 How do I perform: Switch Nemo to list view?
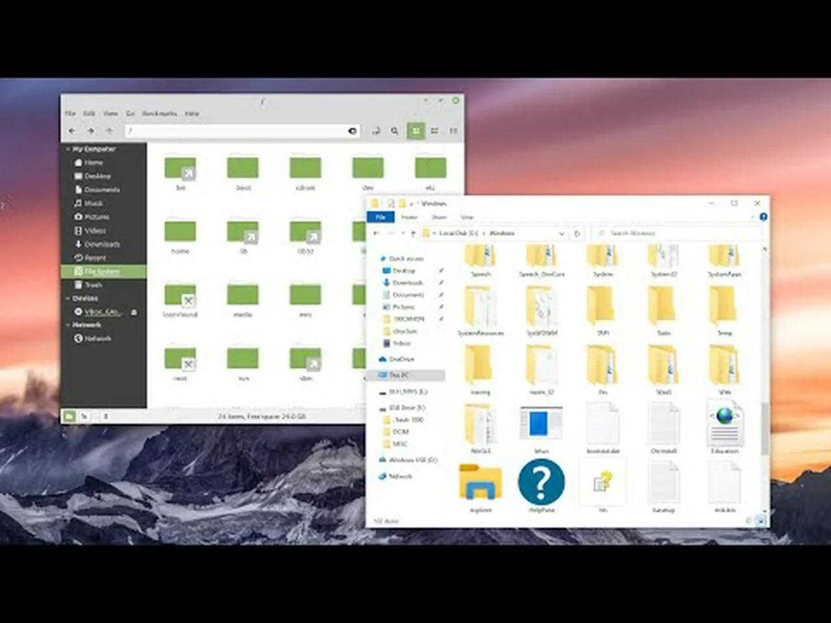coord(434,130)
